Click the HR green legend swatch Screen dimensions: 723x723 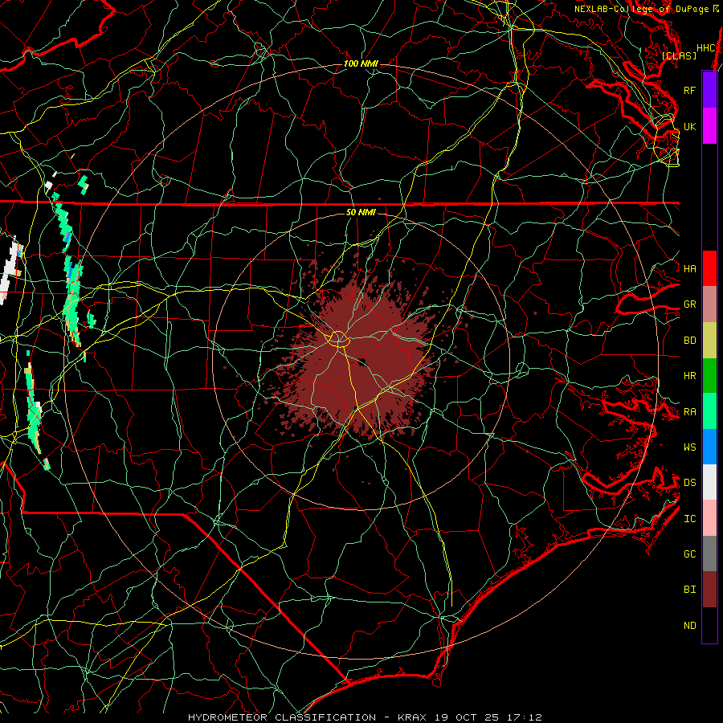[709, 375]
